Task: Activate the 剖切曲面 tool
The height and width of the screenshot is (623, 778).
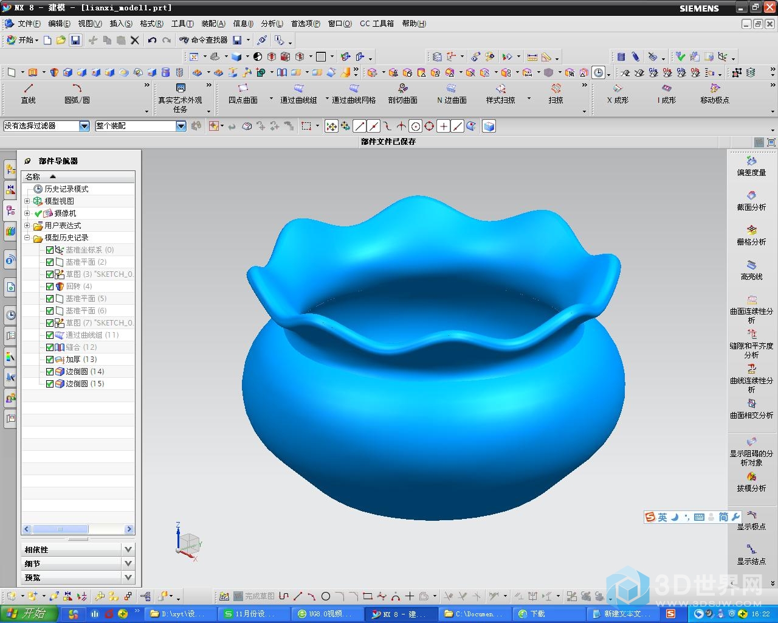Action: tap(402, 94)
